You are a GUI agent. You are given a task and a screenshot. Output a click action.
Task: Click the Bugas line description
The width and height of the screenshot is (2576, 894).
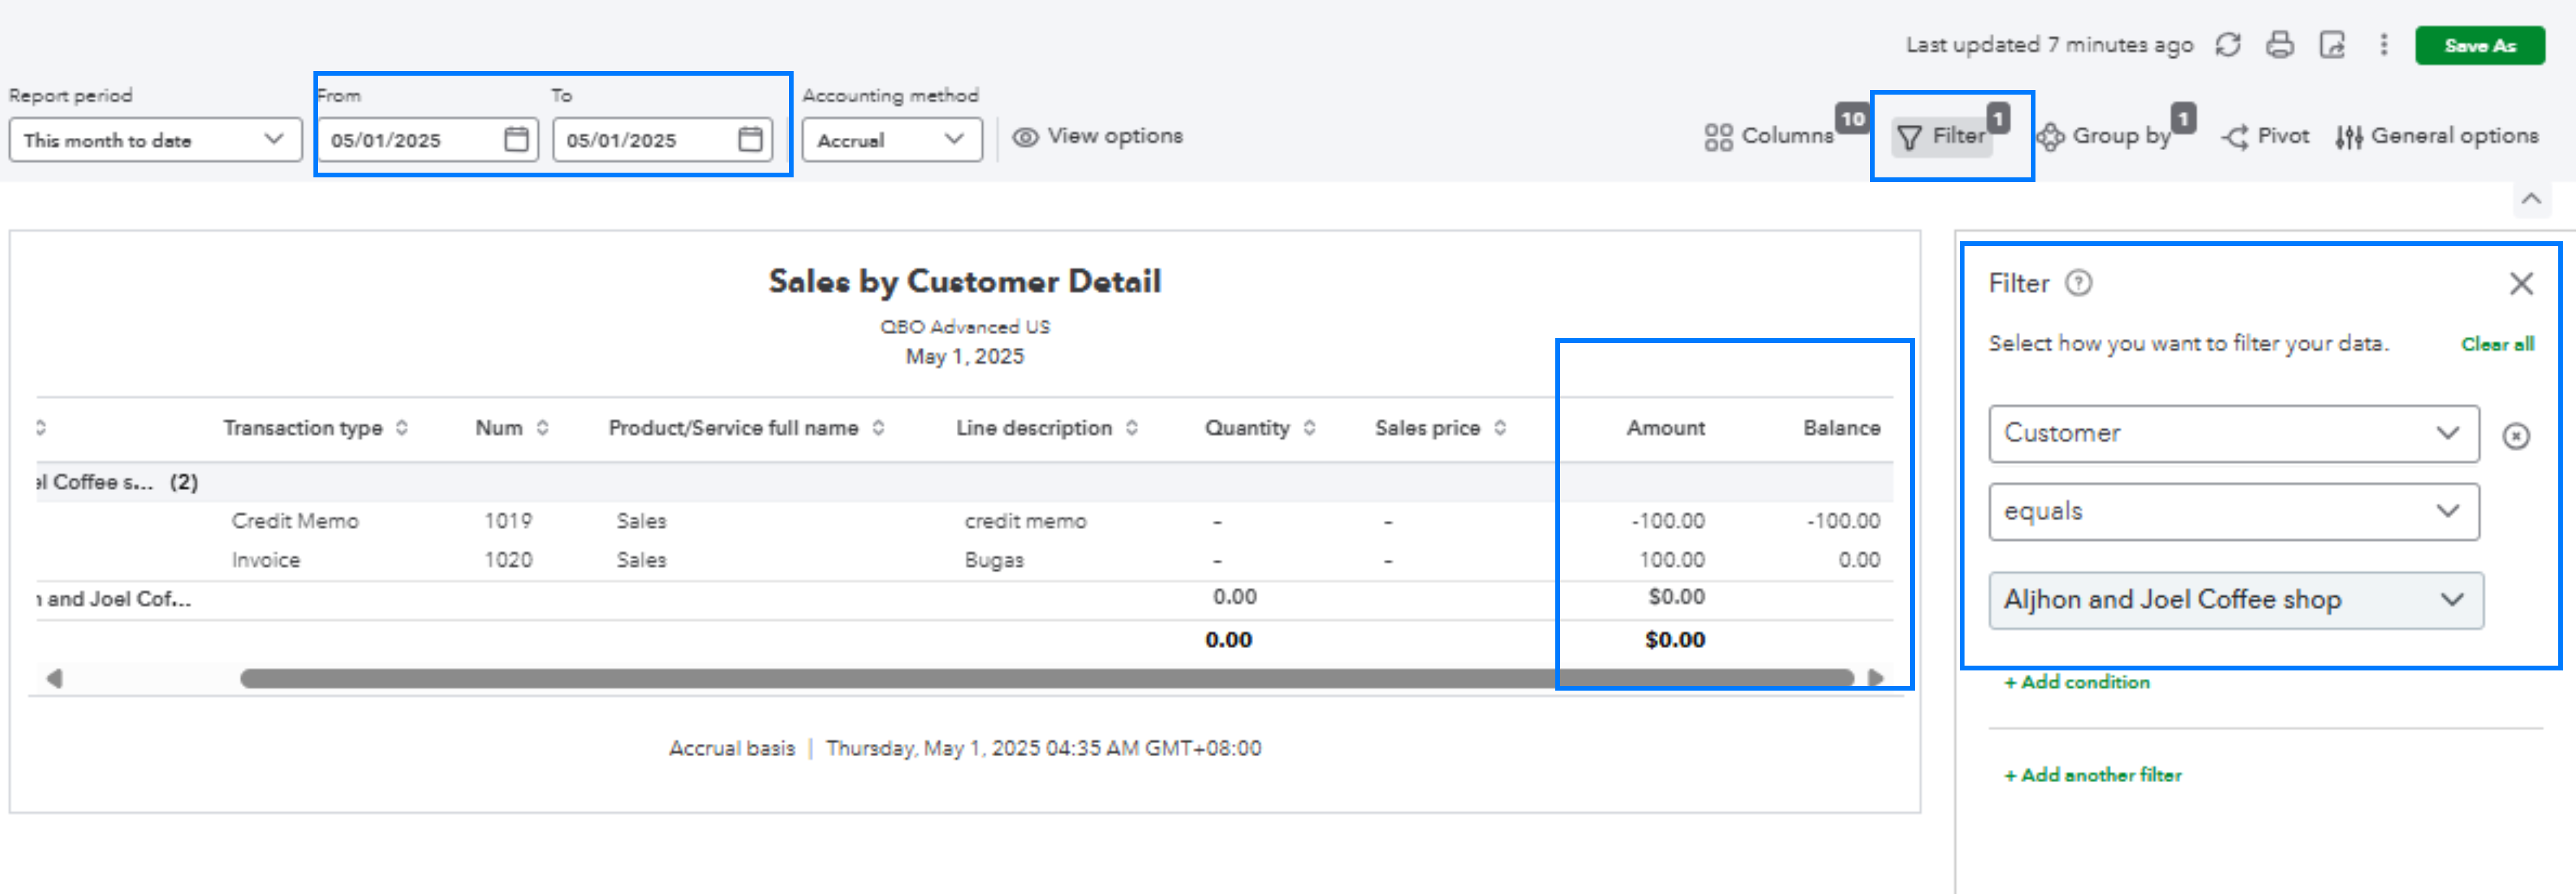994,560
